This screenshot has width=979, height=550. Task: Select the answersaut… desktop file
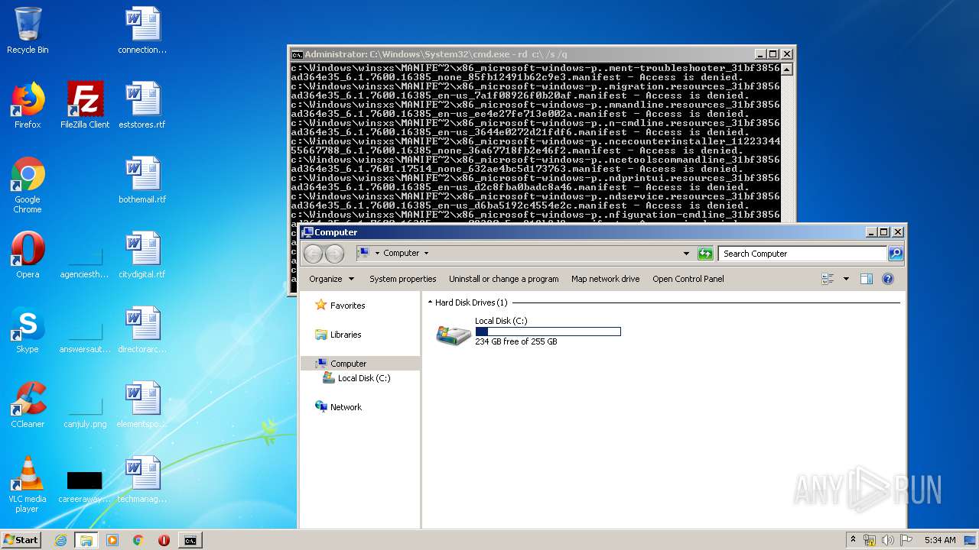click(x=85, y=336)
